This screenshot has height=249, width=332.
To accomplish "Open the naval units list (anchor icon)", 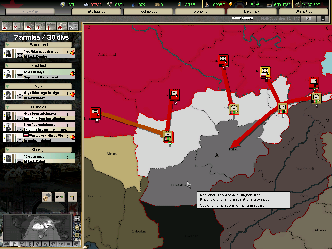I will [x=51, y=26].
